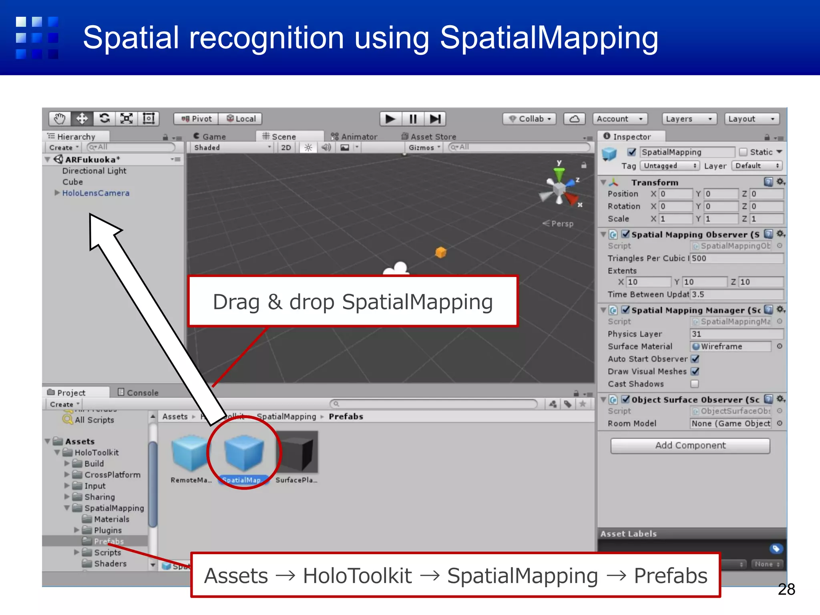The image size is (820, 615).
Task: Click search by label tag icon
Action: point(568,404)
